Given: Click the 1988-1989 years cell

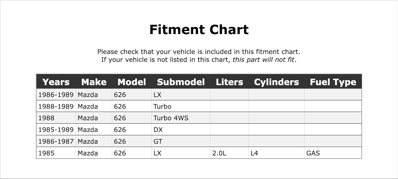Looking at the screenshot, I should [56, 106].
